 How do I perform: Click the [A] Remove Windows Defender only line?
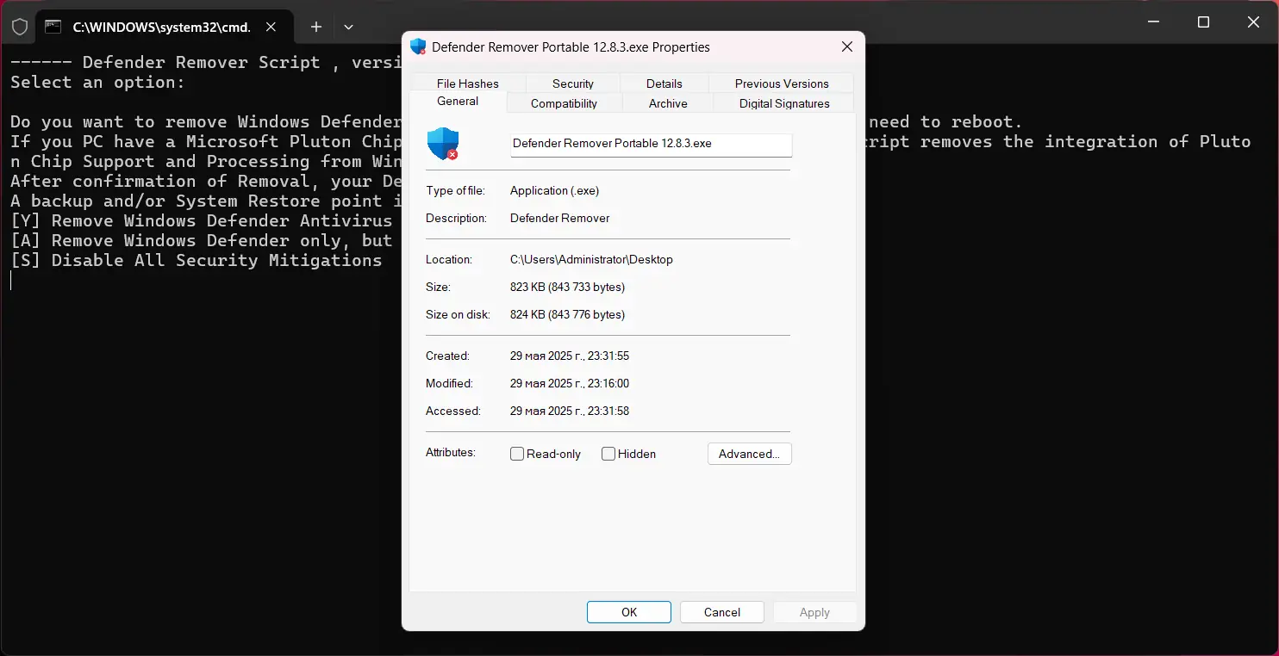tap(202, 241)
